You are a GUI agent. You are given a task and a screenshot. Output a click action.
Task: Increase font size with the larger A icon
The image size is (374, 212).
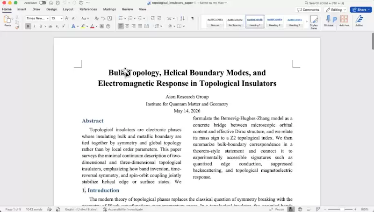pyautogui.click(x=67, y=18)
